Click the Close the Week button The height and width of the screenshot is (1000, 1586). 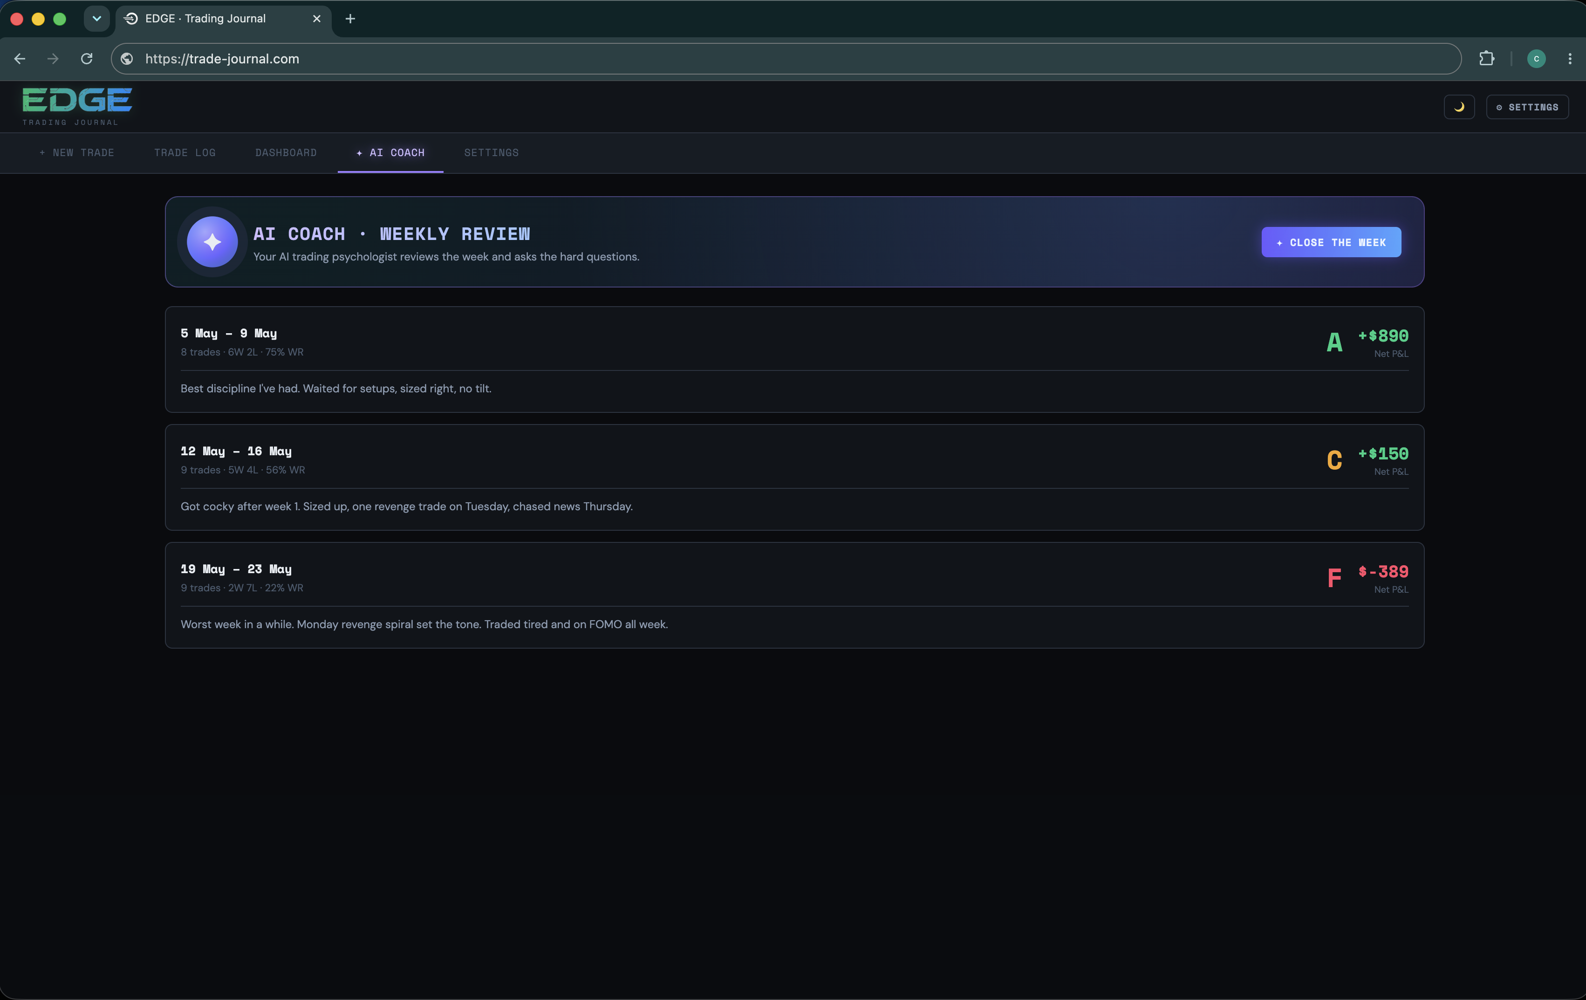pos(1331,242)
